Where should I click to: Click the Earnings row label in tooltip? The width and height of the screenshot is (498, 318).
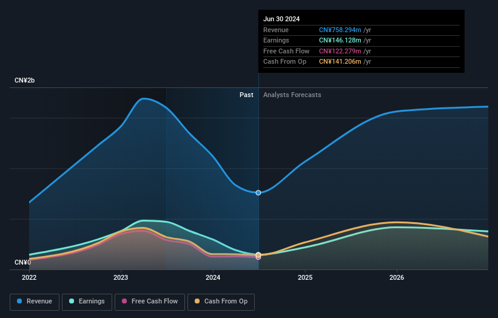pos(276,40)
